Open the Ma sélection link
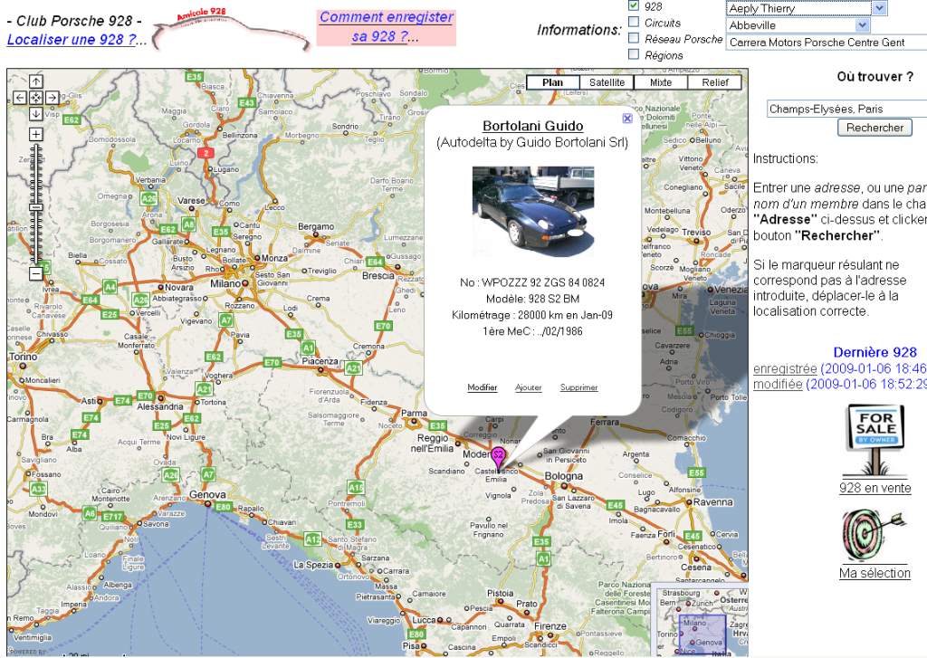Viewport: 927px width, 658px height. pos(875,573)
